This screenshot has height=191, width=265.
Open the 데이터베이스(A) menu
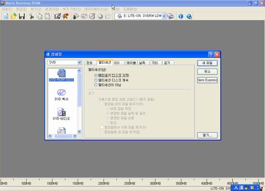96,9
